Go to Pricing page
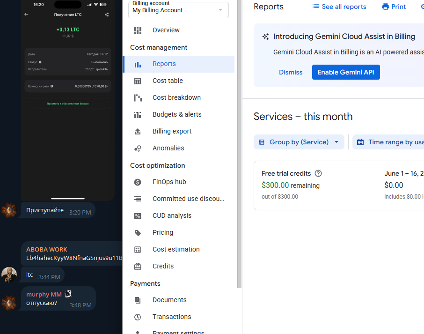 [x=178, y=233]
